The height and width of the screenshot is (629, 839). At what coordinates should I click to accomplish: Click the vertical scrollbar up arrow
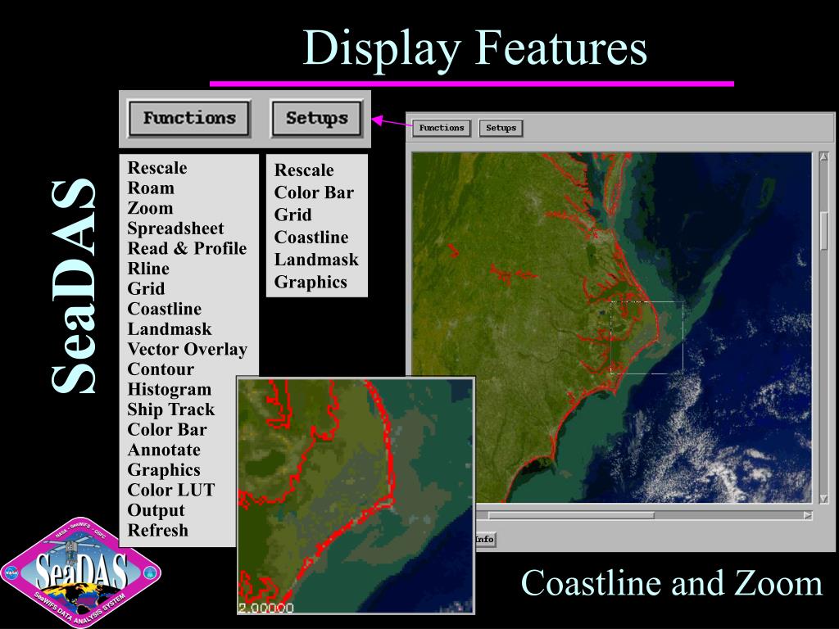824,157
